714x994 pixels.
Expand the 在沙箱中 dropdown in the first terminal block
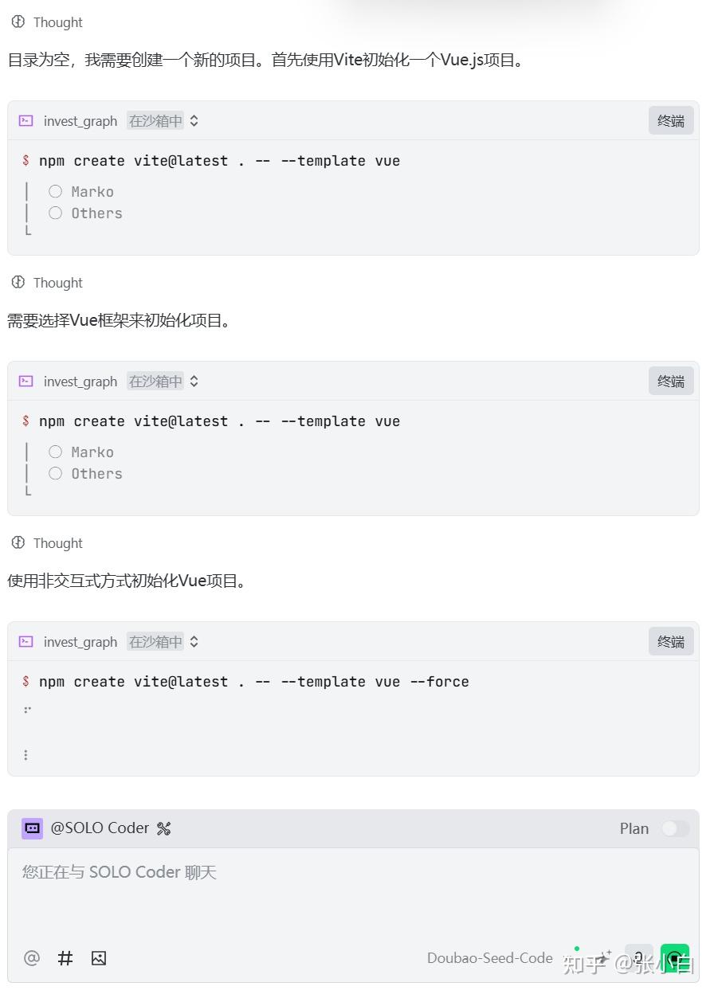click(163, 121)
